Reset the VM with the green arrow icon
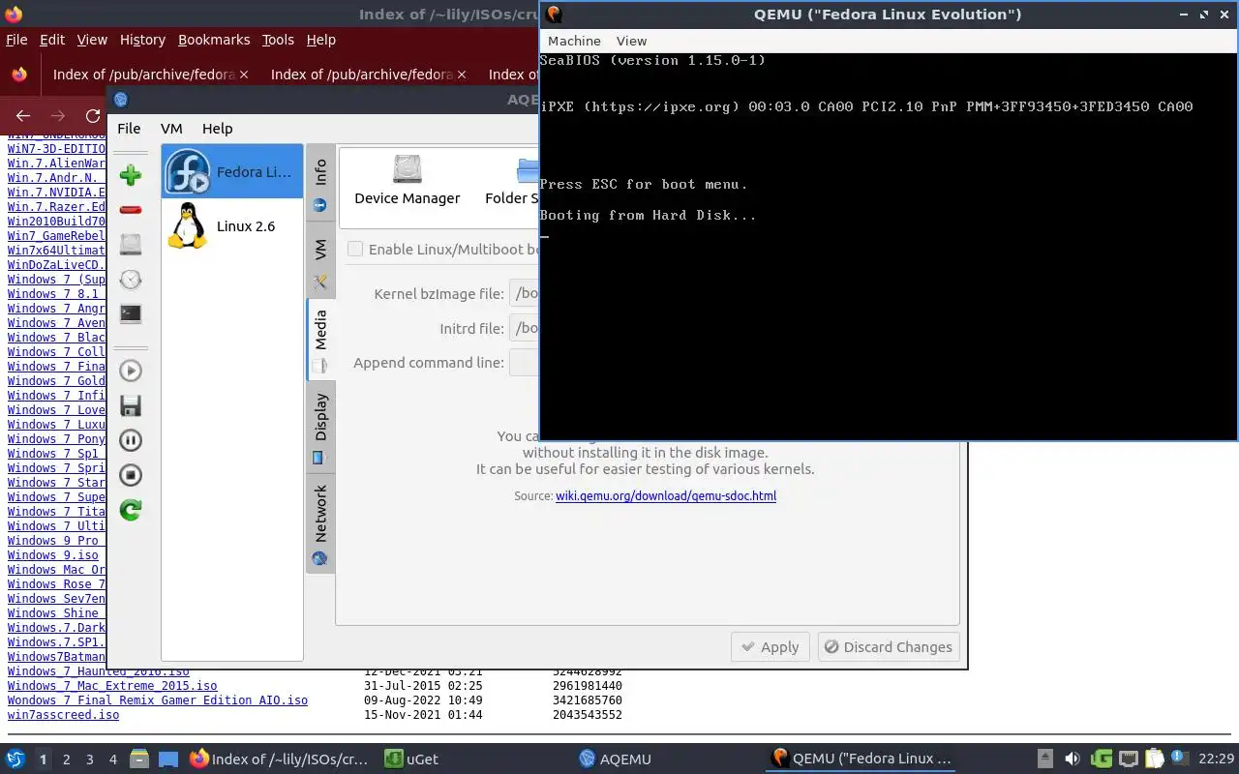 pos(131,510)
